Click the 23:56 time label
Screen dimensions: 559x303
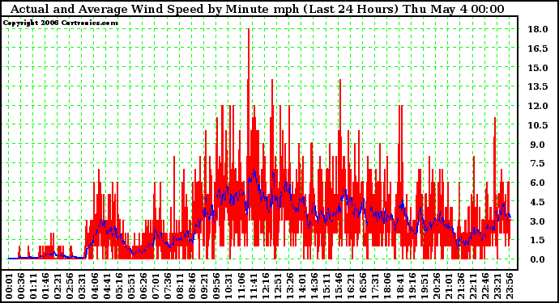pyautogui.click(x=510, y=287)
